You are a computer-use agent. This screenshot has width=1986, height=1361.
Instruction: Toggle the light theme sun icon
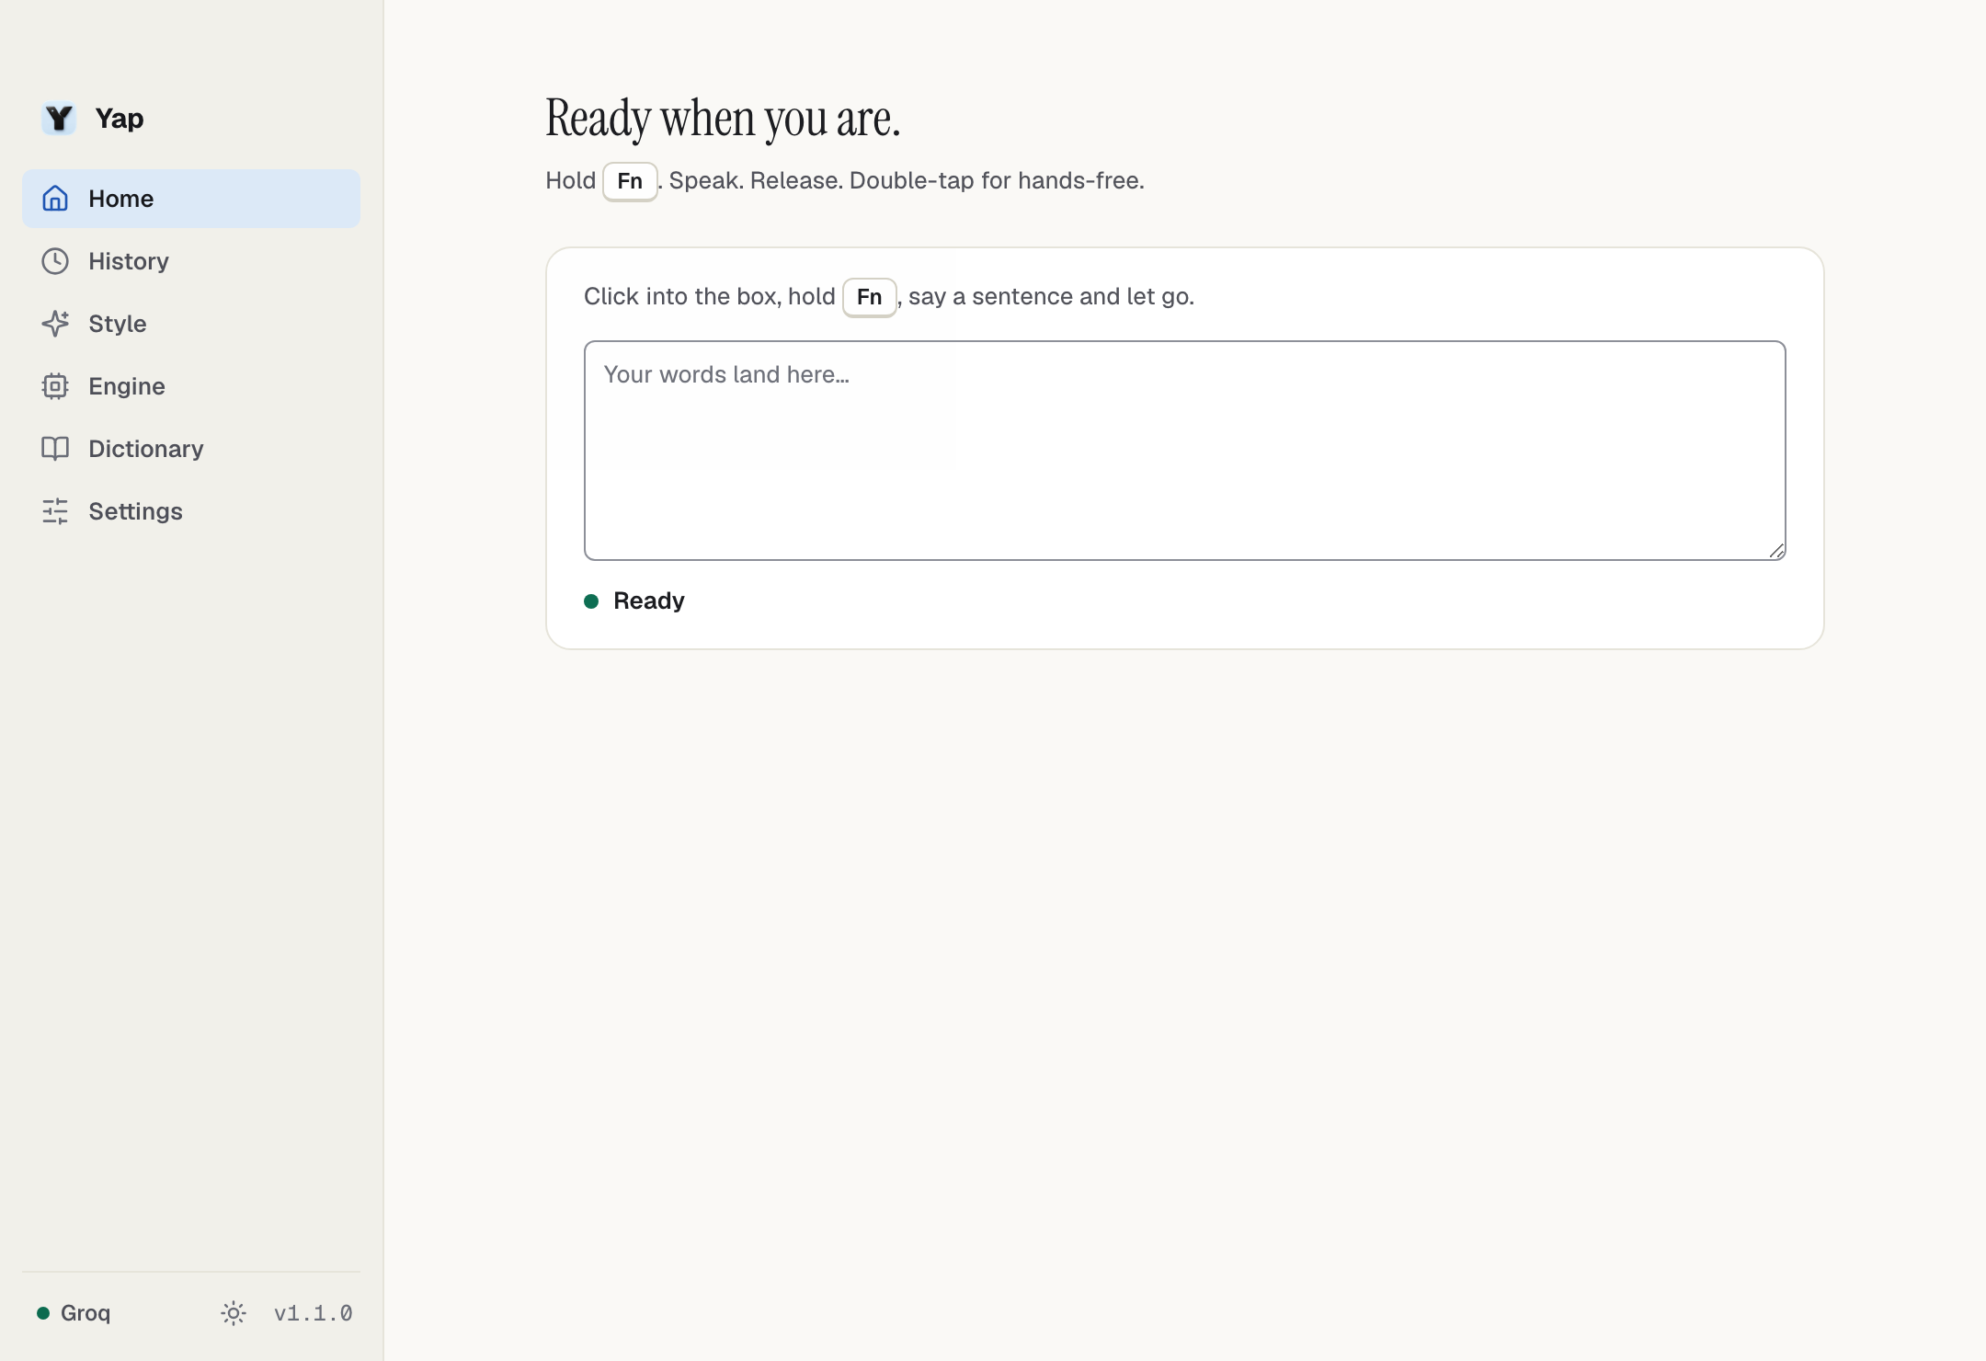point(234,1313)
